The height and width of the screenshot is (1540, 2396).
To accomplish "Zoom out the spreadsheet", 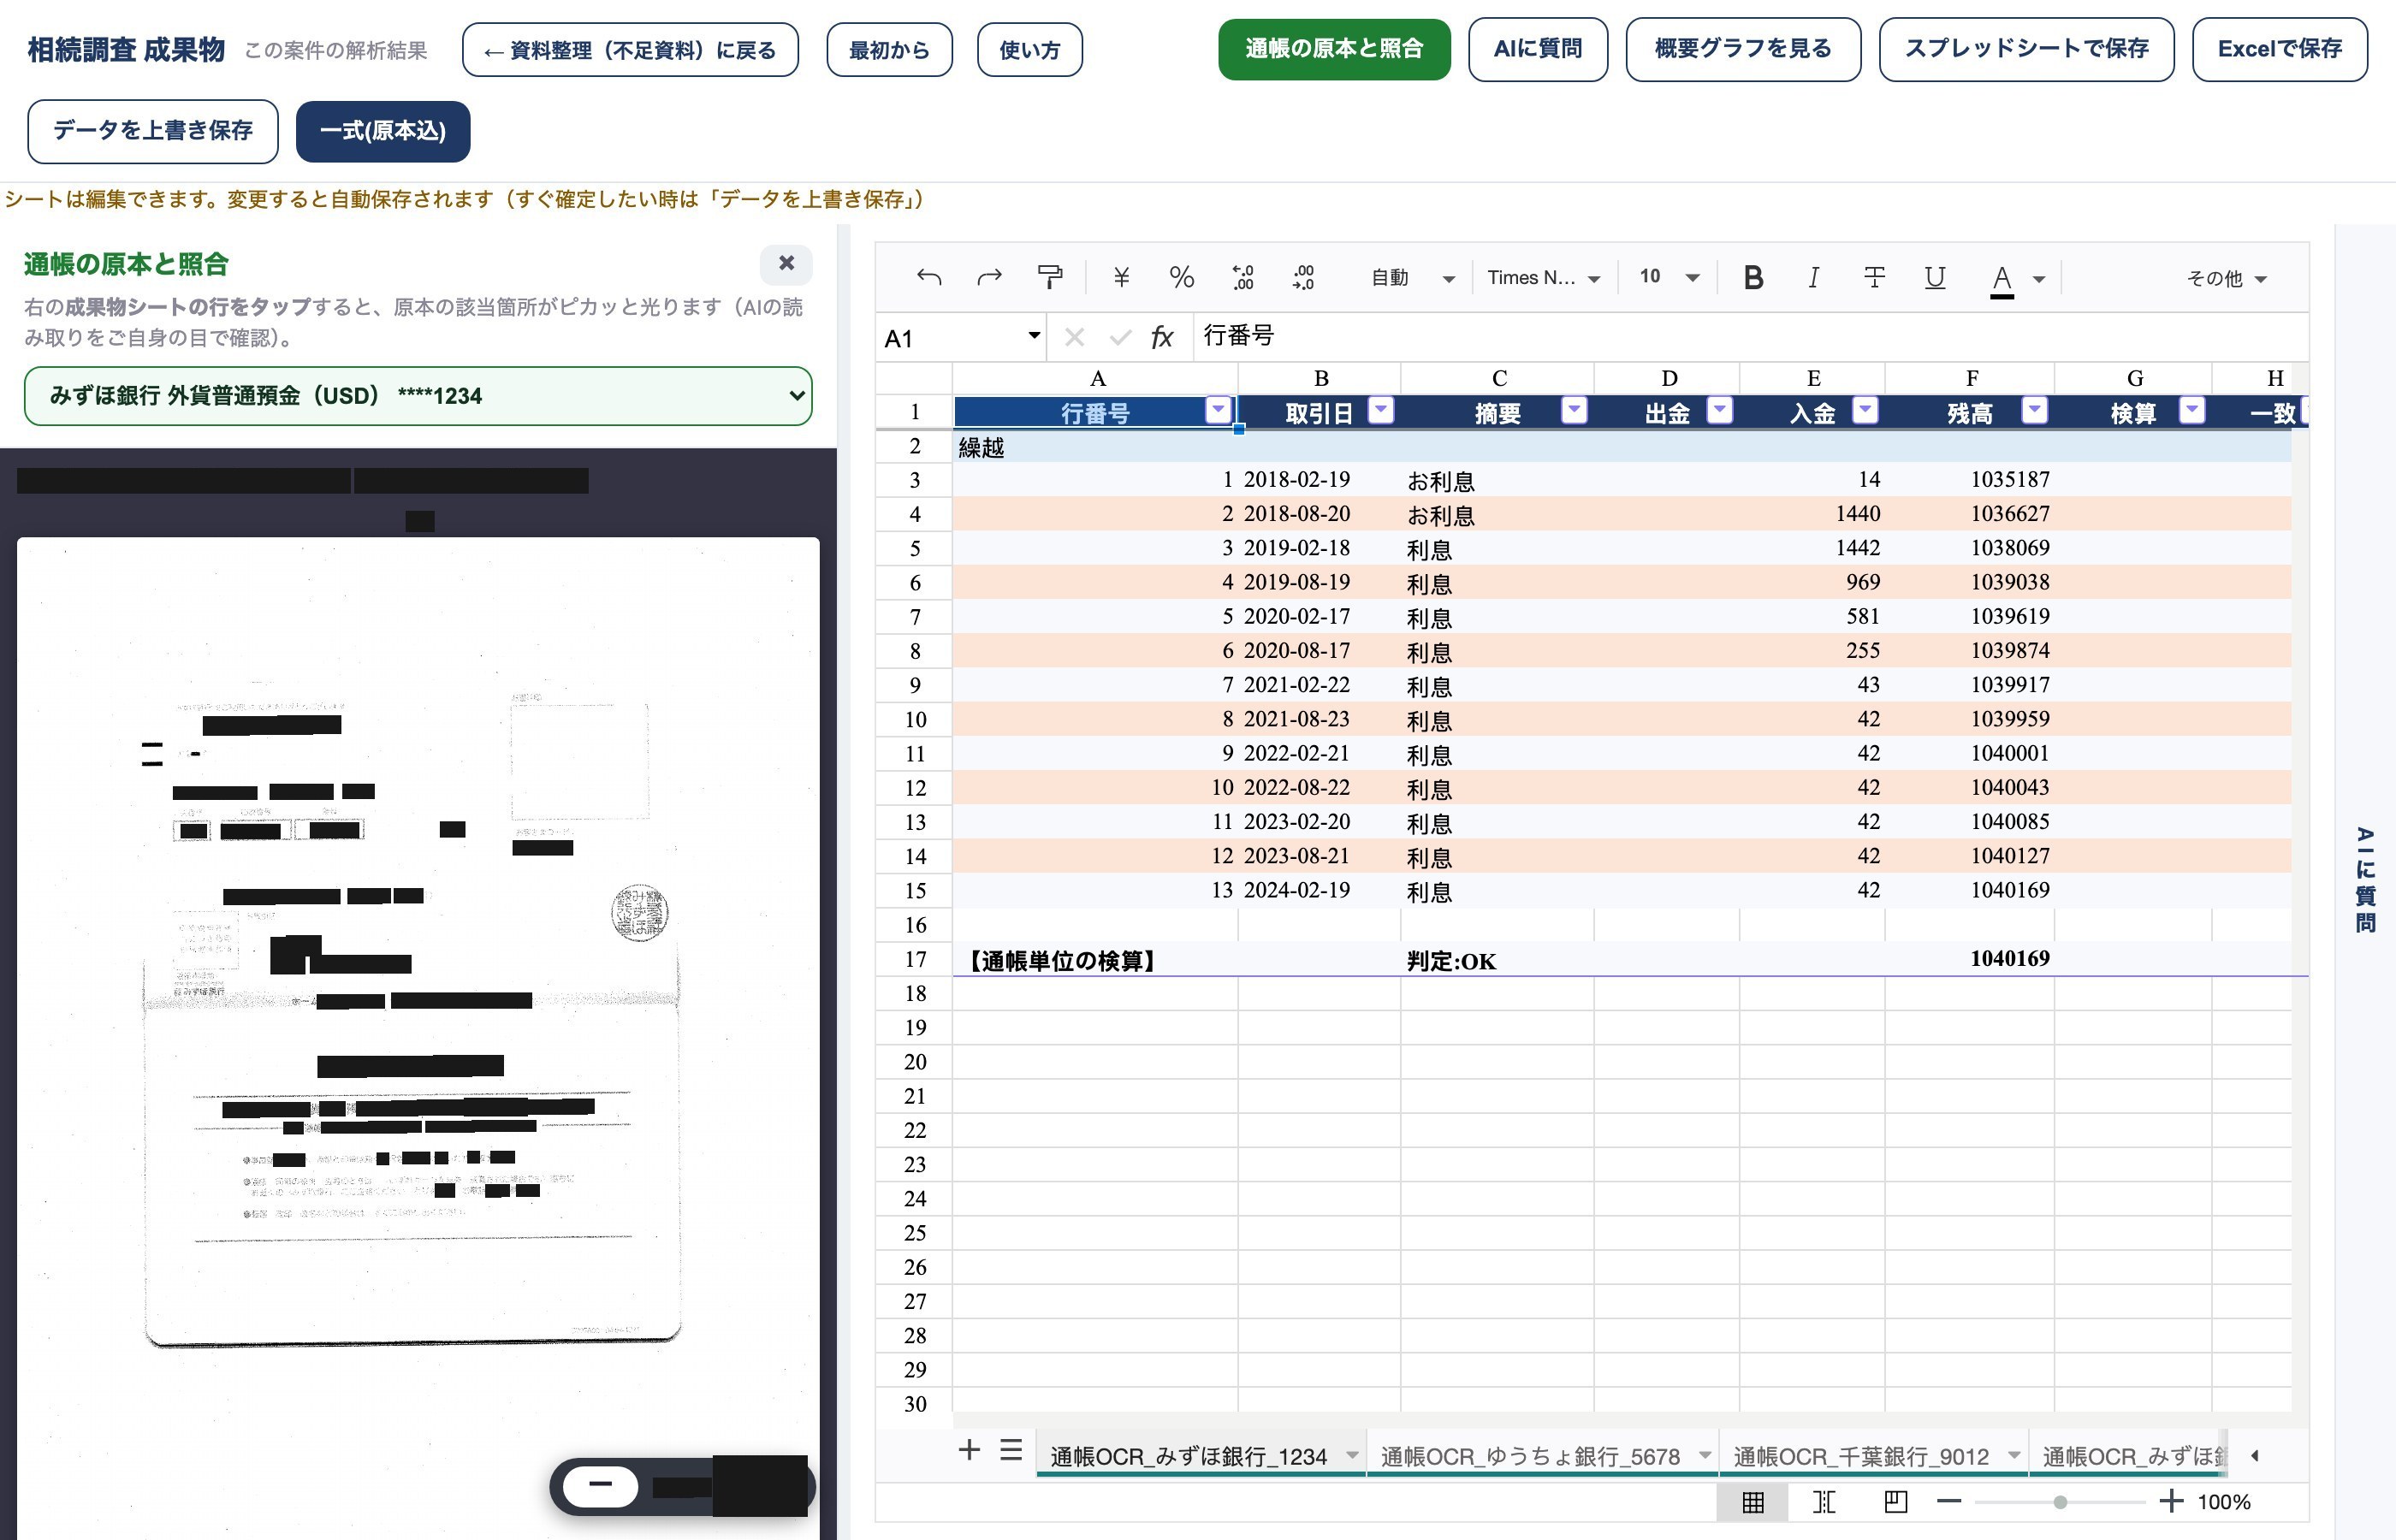I will pos(1948,1501).
